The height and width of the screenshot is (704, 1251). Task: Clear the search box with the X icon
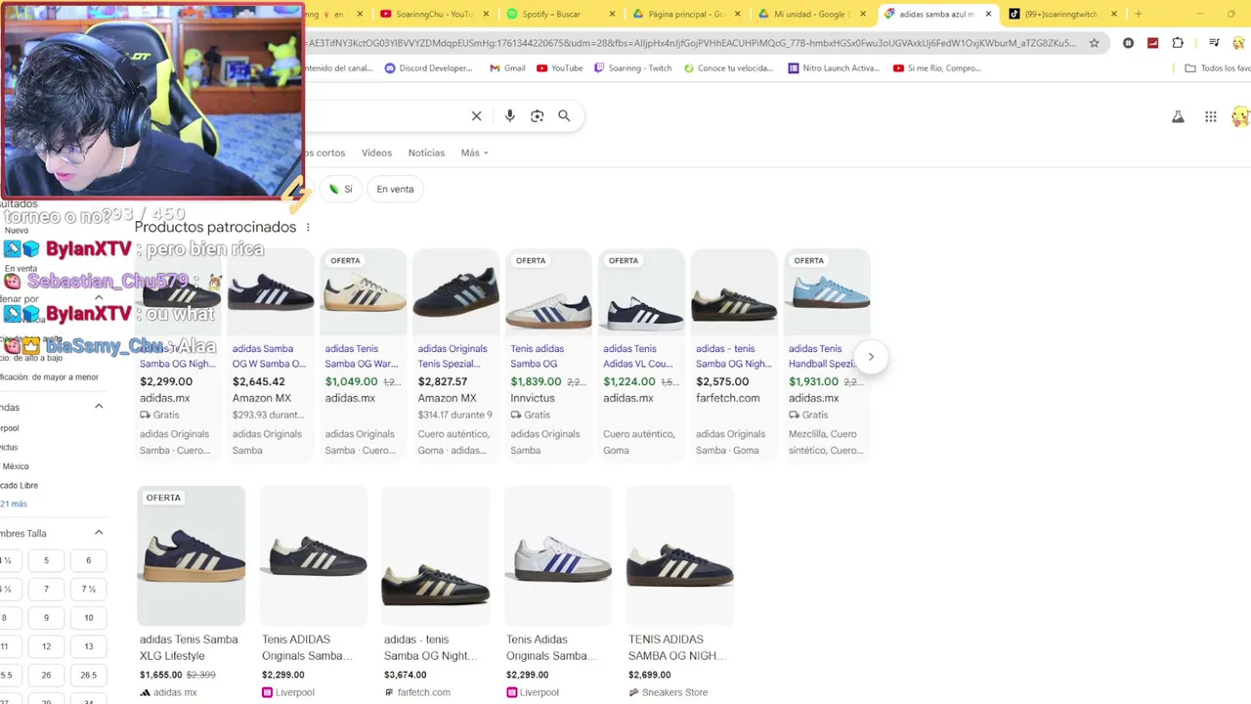[x=476, y=115]
